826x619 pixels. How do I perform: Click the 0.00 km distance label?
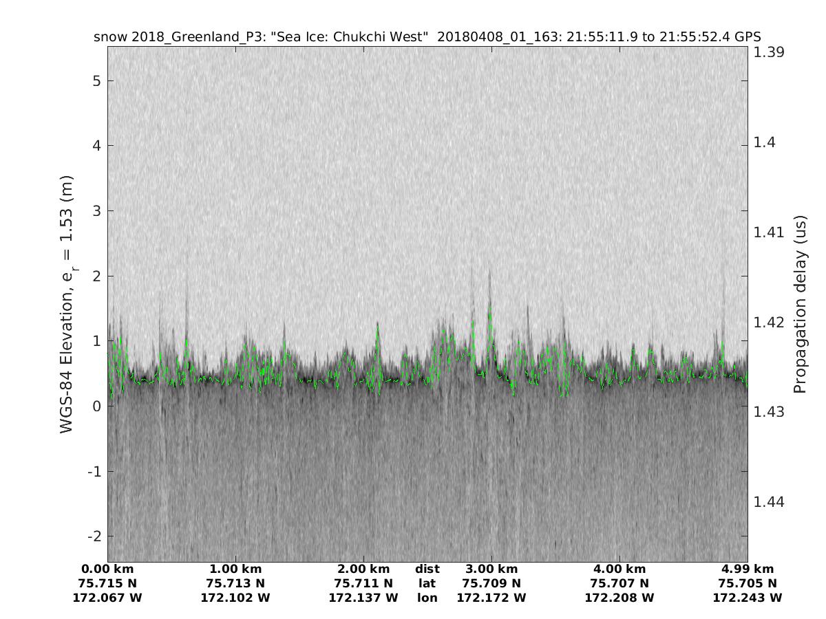(x=107, y=569)
